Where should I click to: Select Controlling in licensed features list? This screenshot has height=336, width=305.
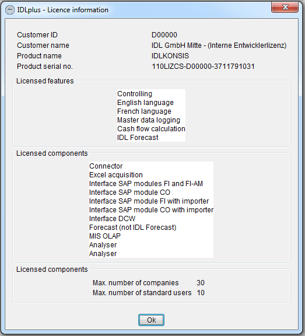click(x=135, y=94)
